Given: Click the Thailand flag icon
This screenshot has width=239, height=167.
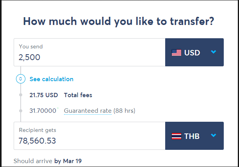Looking at the screenshot, I should 177,136.
